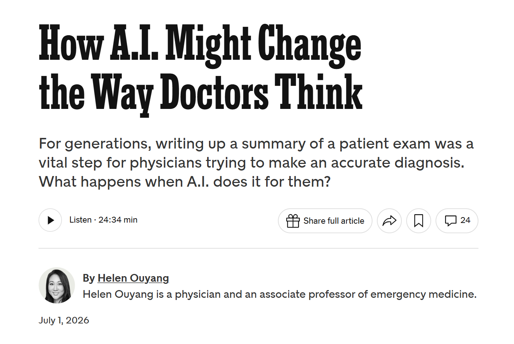Click the horizontal divider under the toolbar
This screenshot has width=514, height=344.
coord(258,248)
